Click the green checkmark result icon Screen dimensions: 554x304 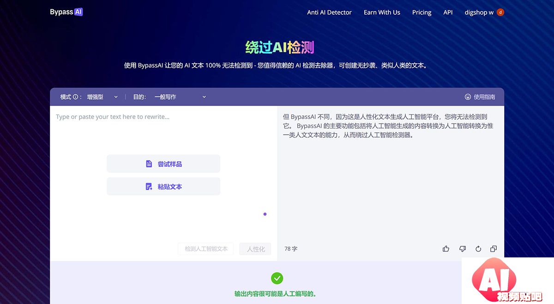277,278
